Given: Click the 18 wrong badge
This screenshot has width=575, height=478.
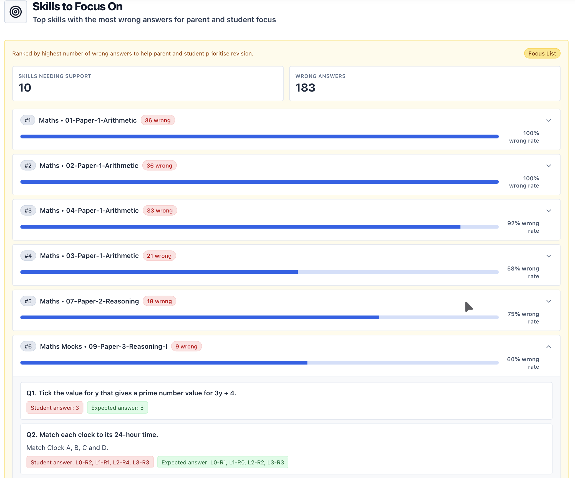Looking at the screenshot, I should 159,301.
